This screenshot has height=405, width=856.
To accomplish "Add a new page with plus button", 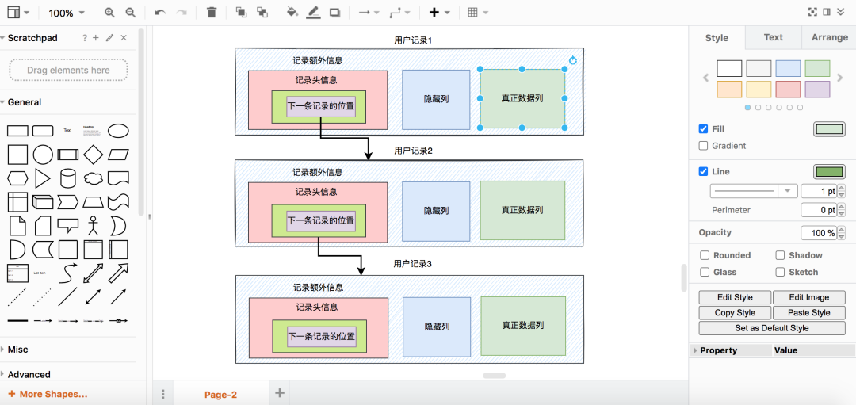I will pyautogui.click(x=280, y=392).
